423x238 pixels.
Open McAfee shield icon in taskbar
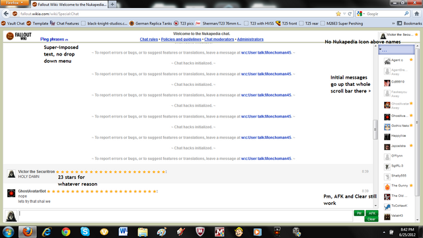point(200,232)
